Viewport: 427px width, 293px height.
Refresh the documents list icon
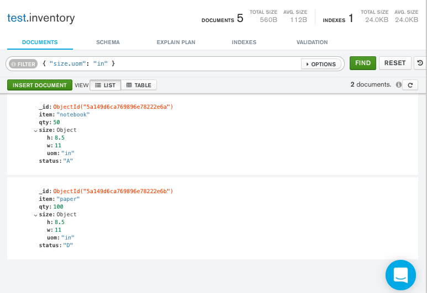(409, 85)
